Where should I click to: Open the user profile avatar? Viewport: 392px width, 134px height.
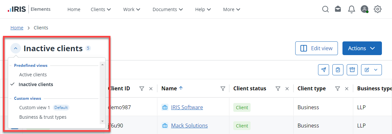[x=364, y=9]
